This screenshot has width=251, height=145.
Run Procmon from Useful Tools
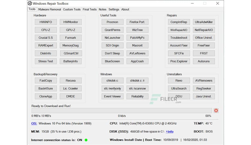coord(112,22)
